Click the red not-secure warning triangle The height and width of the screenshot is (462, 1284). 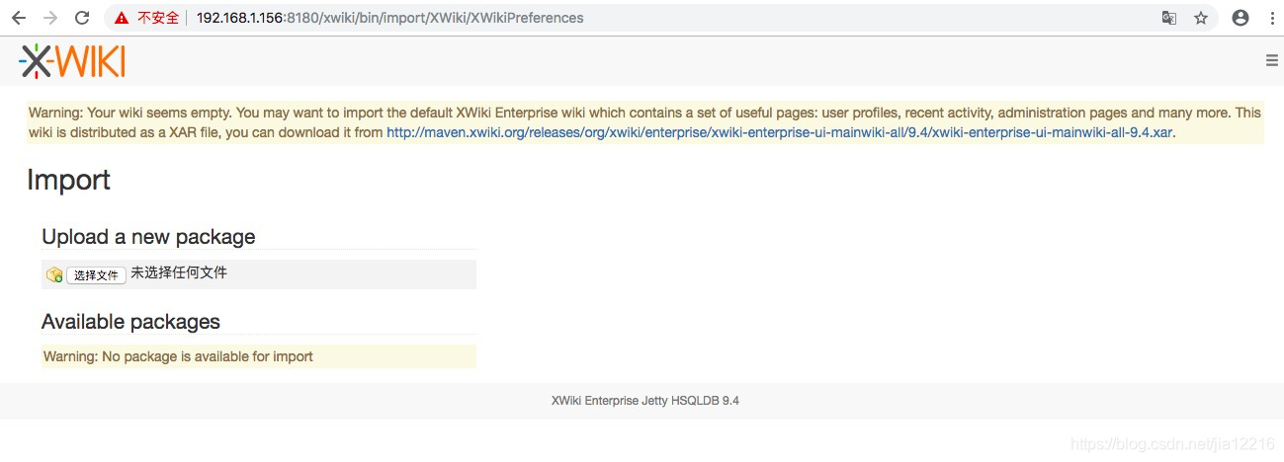121,18
